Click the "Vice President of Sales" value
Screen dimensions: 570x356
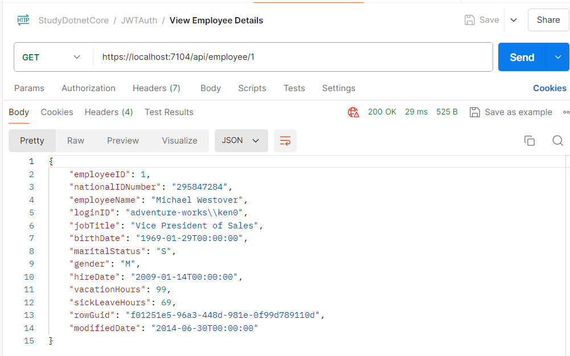[194, 226]
